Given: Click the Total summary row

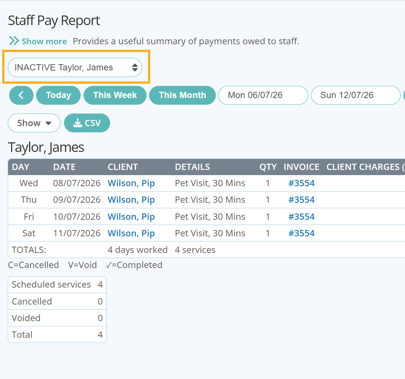Looking at the screenshot, I should [x=57, y=334].
